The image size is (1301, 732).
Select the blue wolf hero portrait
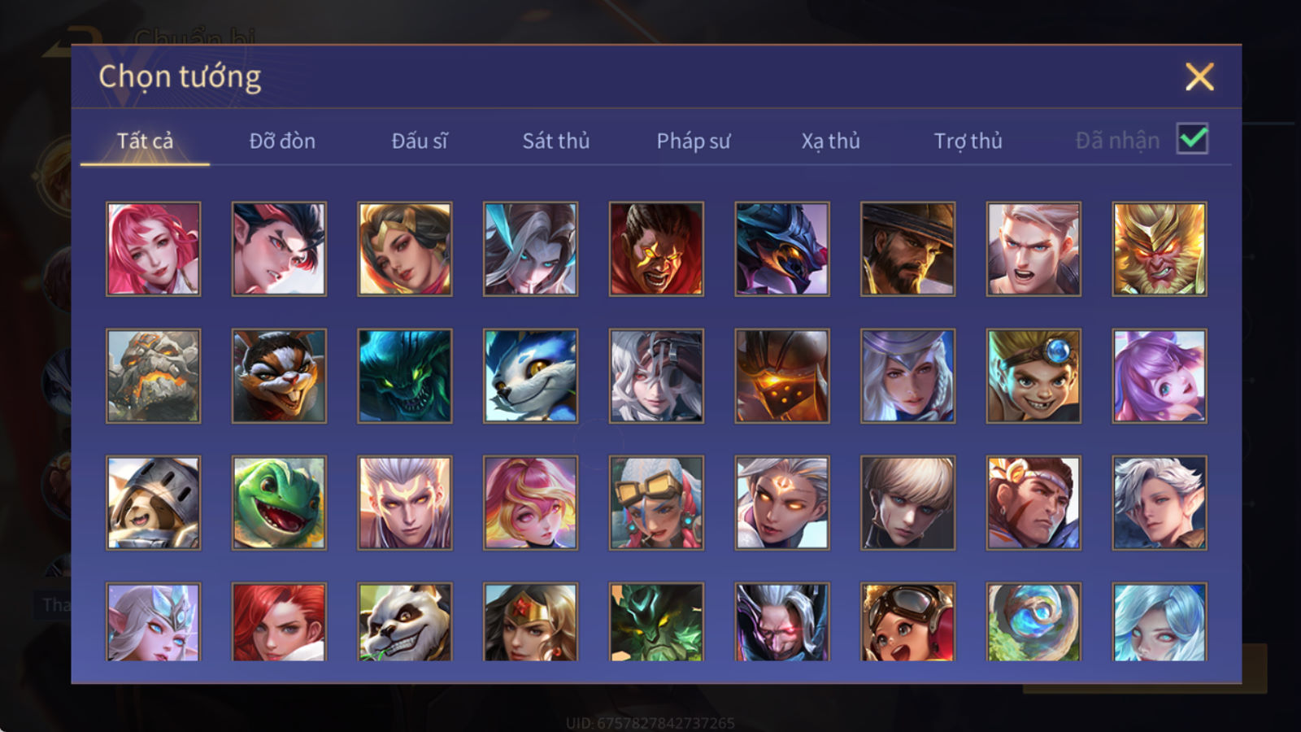(530, 376)
